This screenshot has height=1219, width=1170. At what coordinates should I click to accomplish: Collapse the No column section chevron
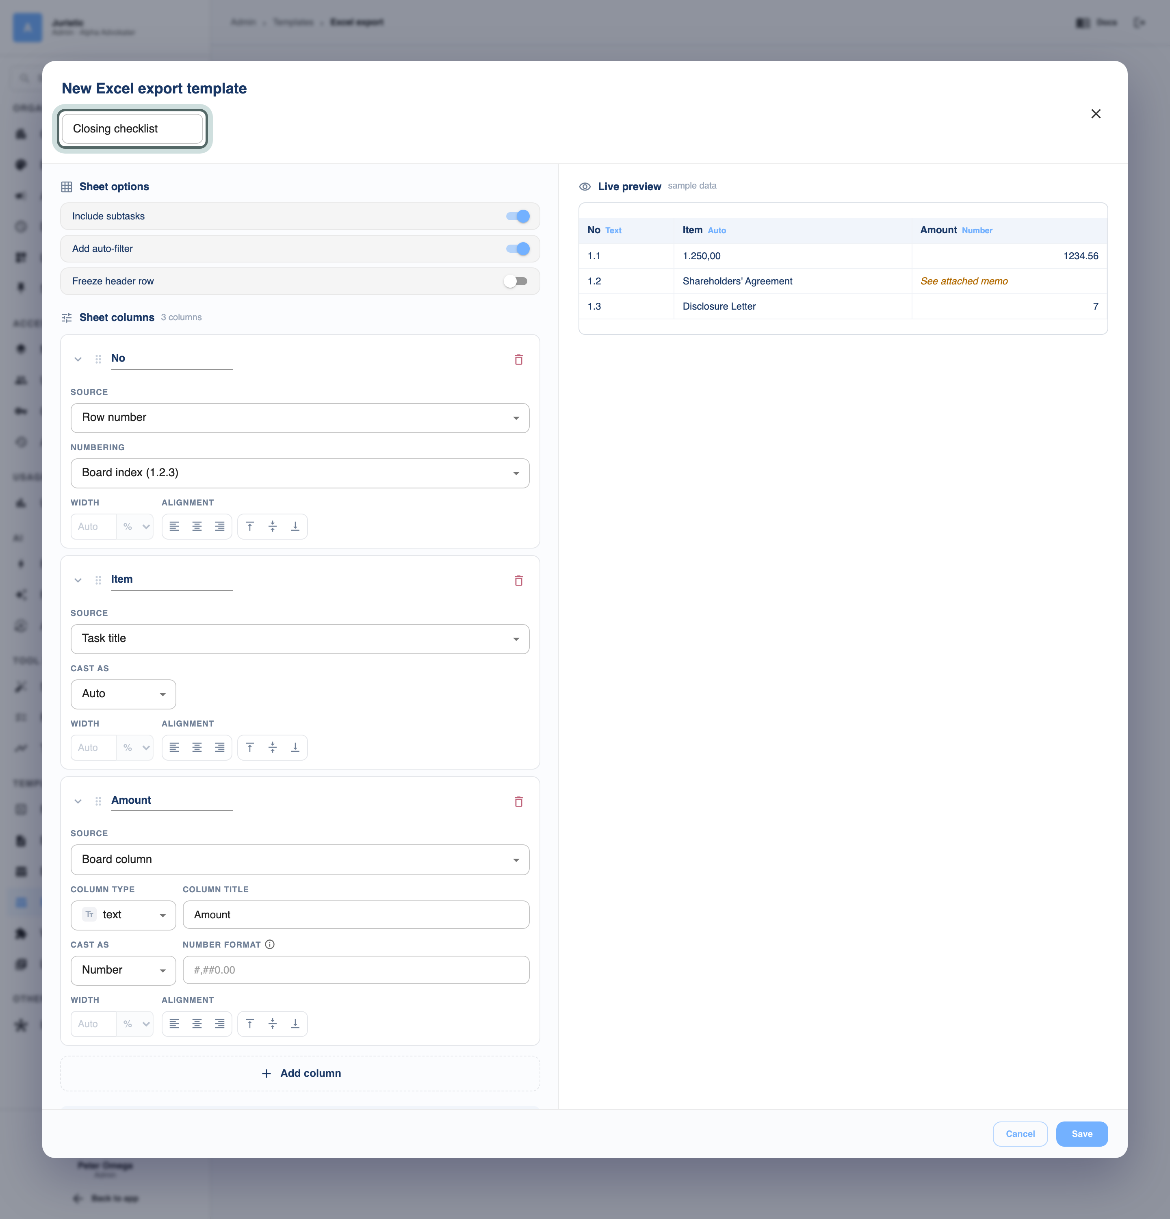click(78, 359)
